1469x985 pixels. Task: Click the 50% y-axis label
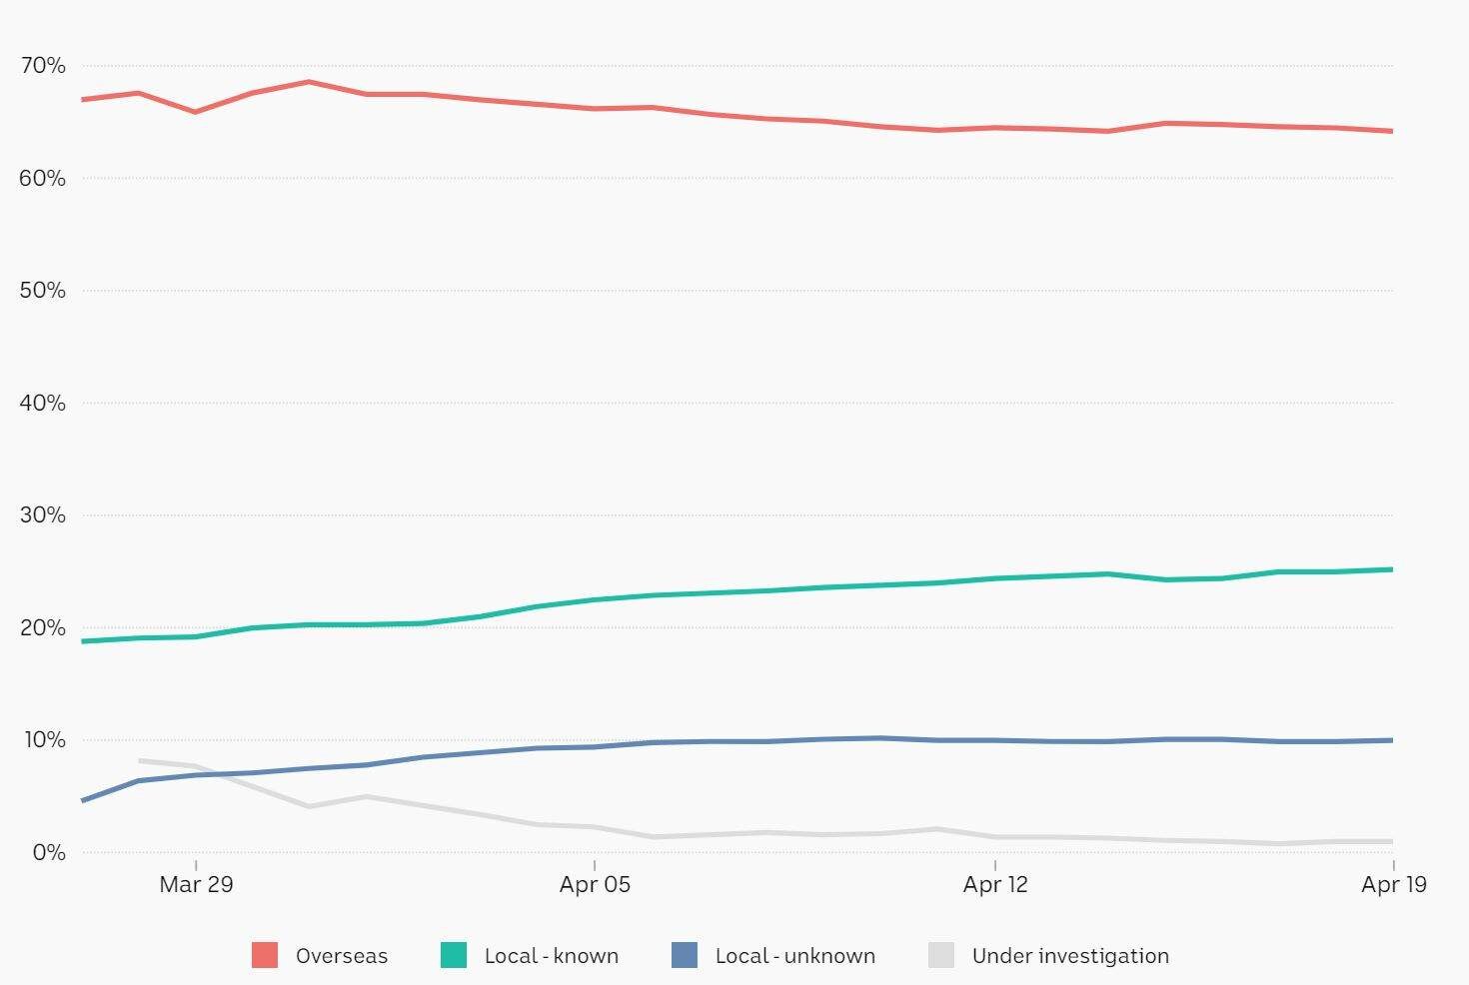42,291
